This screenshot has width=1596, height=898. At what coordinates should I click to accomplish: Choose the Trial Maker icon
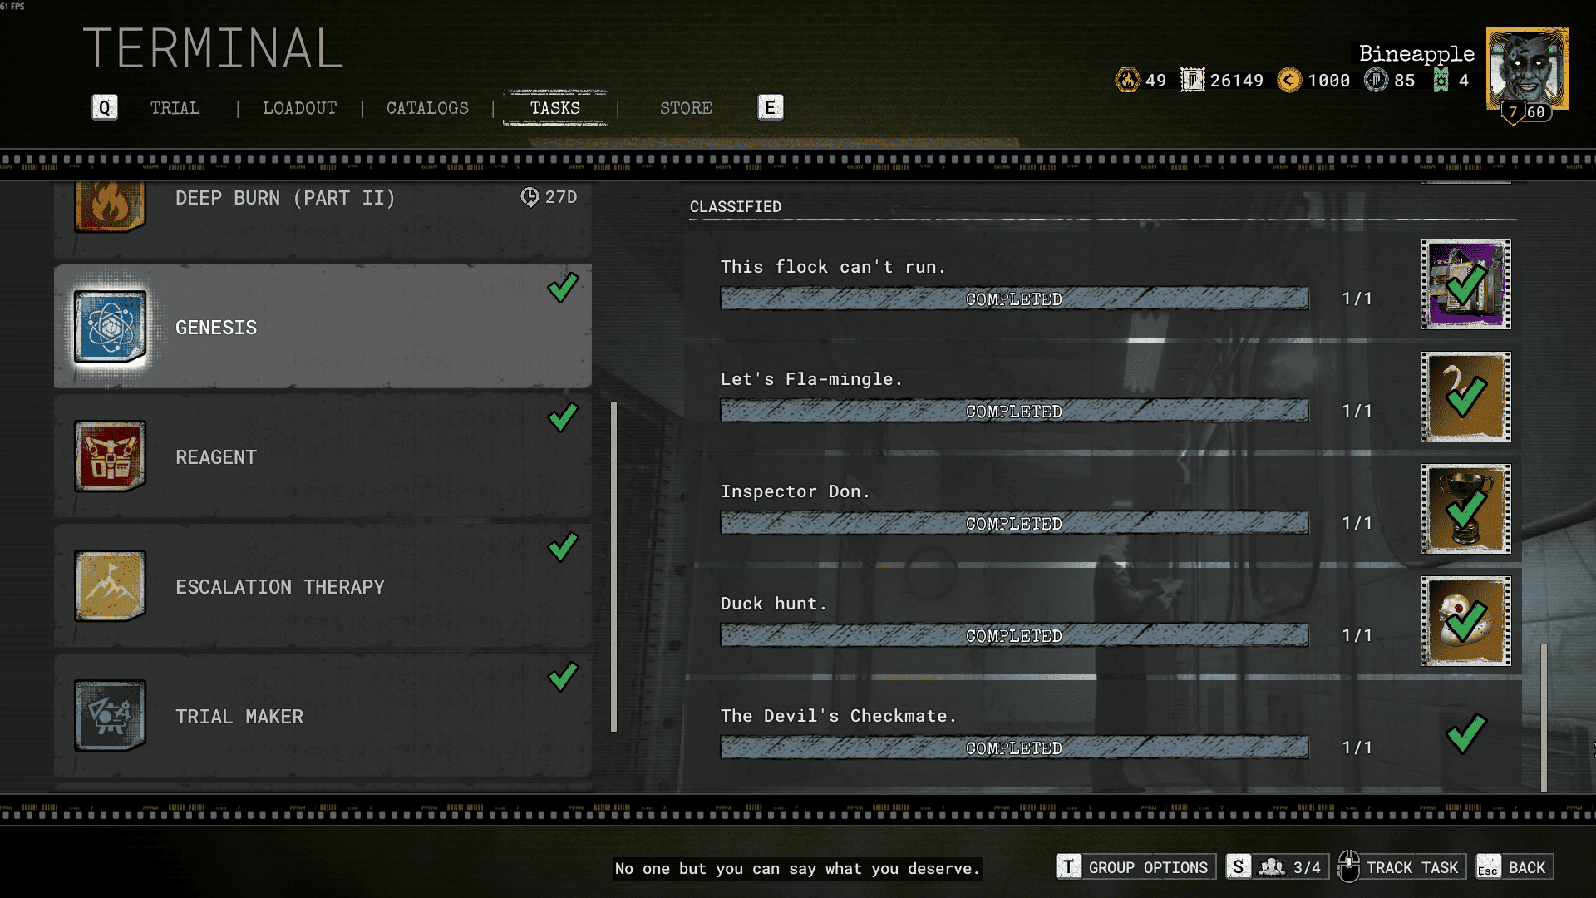click(x=110, y=716)
